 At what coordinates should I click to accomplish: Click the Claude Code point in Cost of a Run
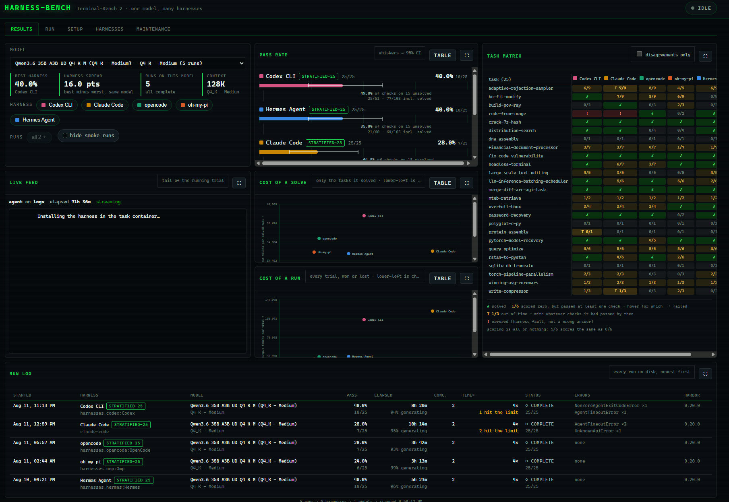tap(433, 311)
